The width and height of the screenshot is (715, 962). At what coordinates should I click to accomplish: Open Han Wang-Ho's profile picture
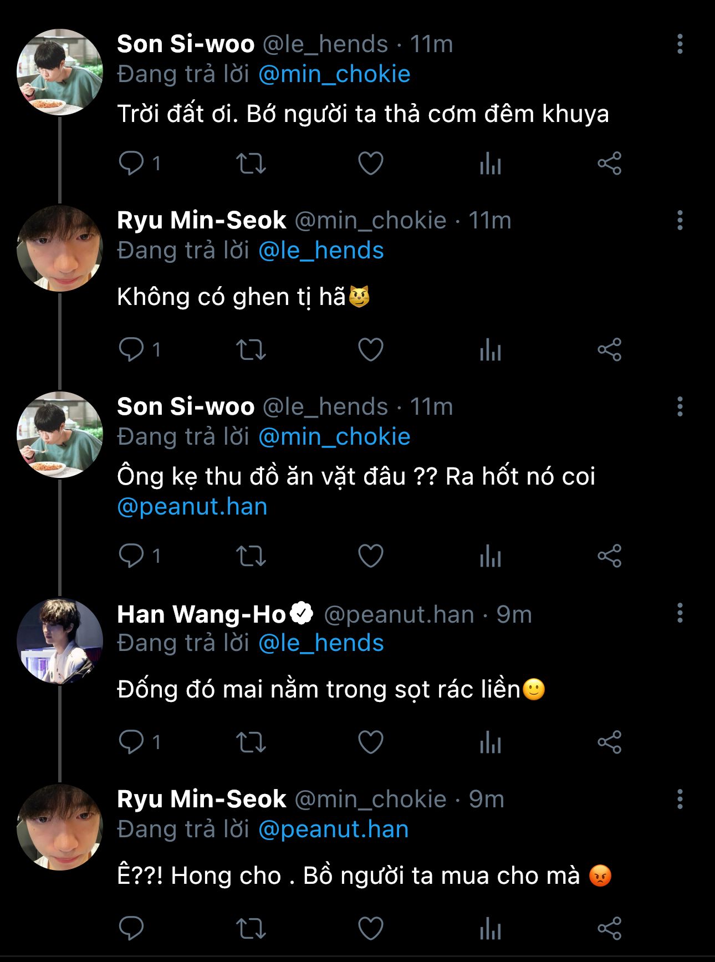pyautogui.click(x=60, y=640)
